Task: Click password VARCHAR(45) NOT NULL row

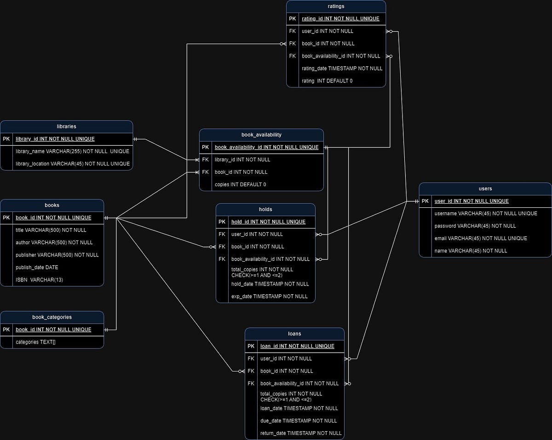Action: pyautogui.click(x=485, y=226)
